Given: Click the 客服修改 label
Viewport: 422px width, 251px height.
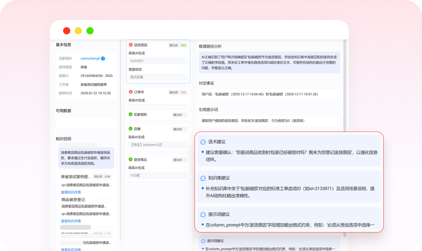Looking at the screenshot, I should click(135, 69).
